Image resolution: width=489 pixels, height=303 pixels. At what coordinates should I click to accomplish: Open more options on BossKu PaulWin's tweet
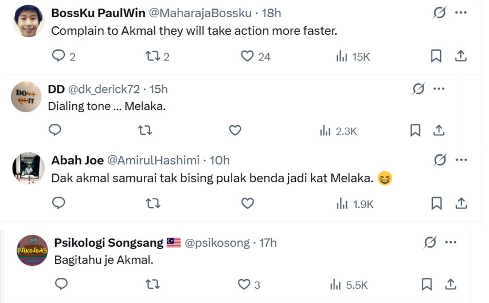[460, 13]
